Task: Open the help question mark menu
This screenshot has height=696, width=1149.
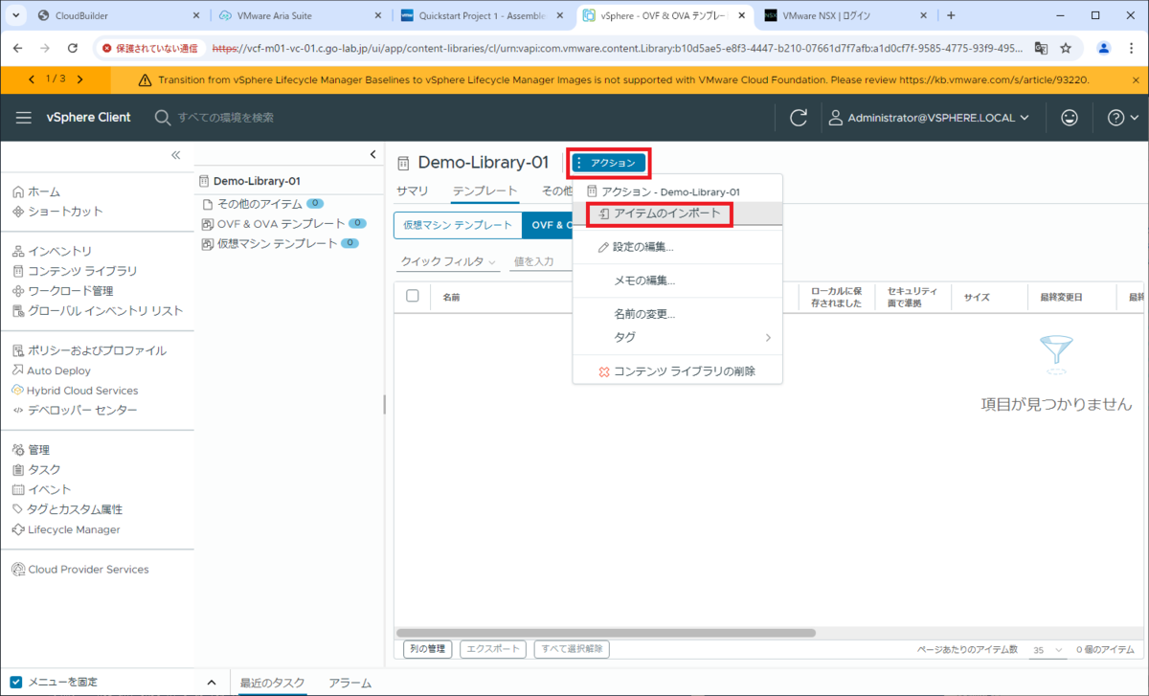Action: (1121, 118)
